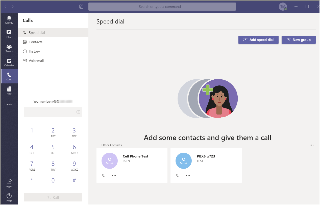Dial digit 0 on the keypad

(x=53, y=183)
